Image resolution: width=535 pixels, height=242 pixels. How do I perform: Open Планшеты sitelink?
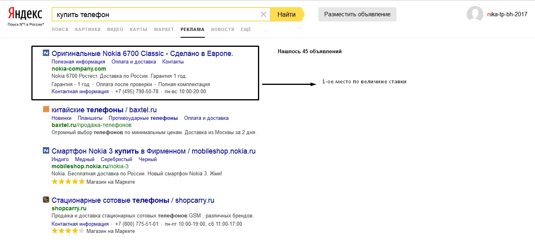90,118
